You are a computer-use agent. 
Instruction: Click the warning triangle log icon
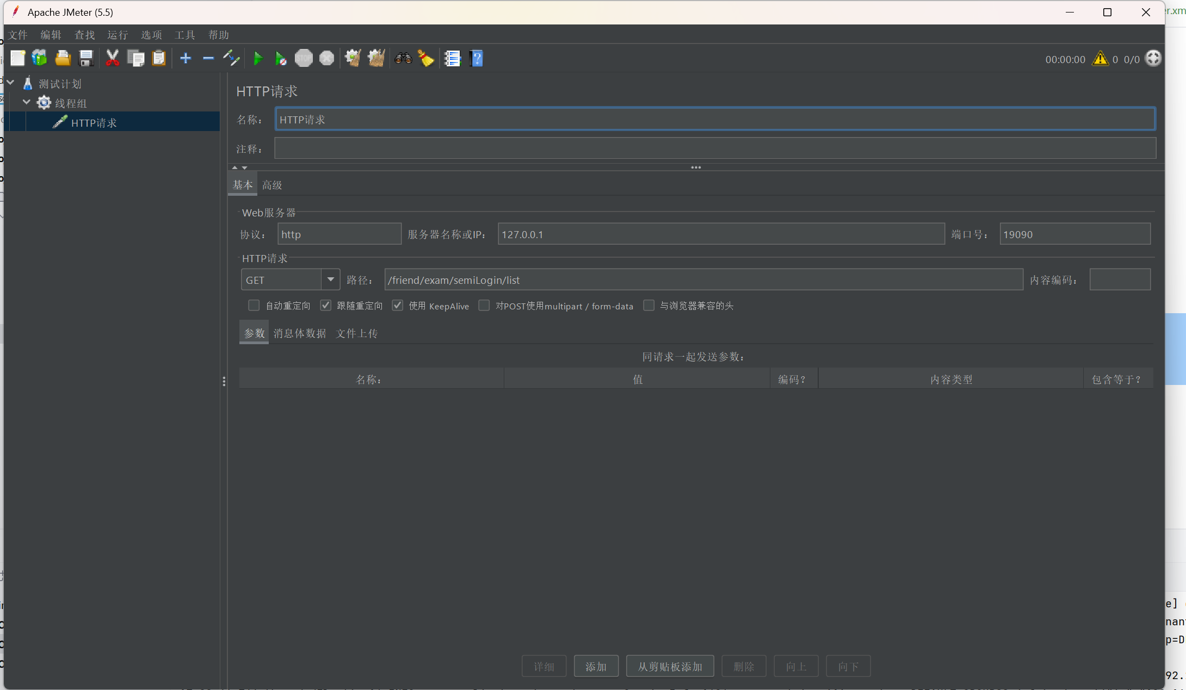pyautogui.click(x=1100, y=58)
